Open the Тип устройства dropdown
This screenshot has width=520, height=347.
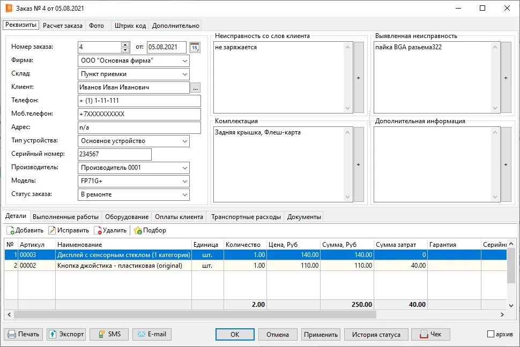[x=185, y=141]
